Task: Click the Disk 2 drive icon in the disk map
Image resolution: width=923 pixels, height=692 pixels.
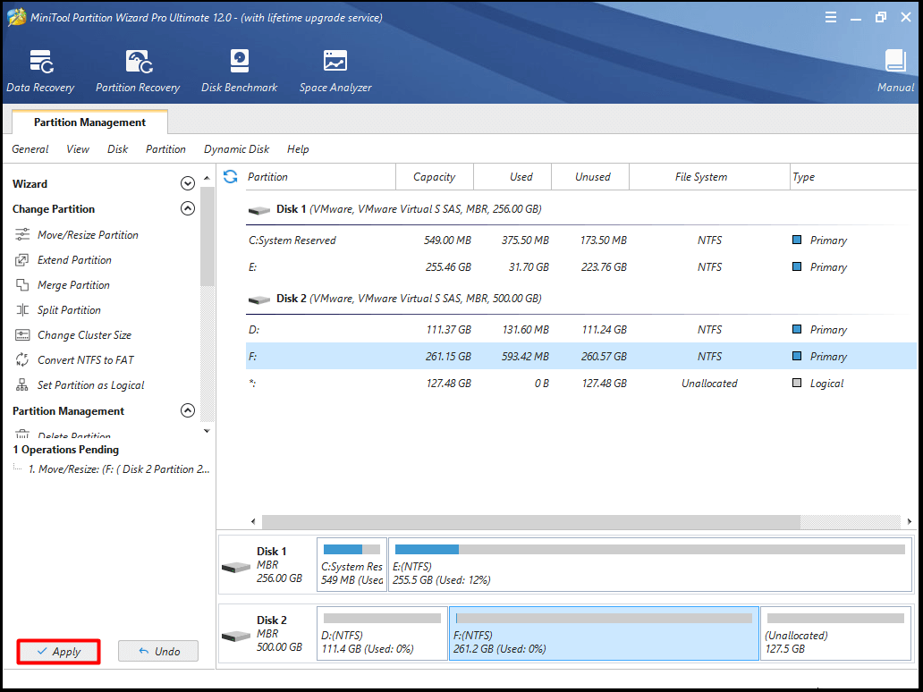Action: [236, 636]
